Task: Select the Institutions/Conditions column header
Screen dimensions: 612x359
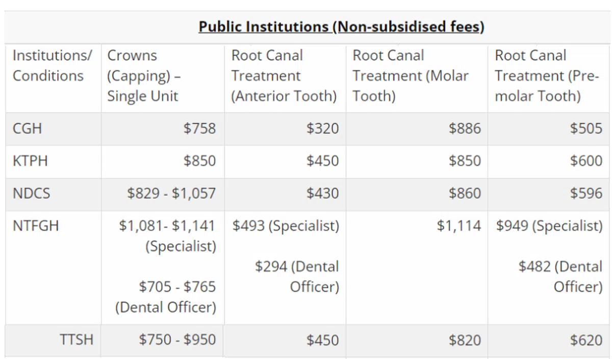Action: (48, 66)
